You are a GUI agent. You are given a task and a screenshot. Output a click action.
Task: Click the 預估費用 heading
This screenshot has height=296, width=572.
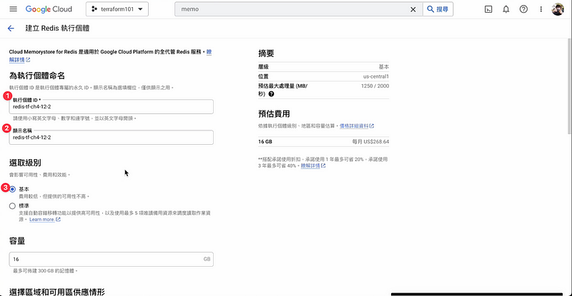(x=274, y=114)
